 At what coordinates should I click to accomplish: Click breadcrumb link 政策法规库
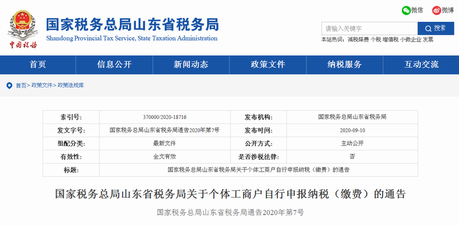pyautogui.click(x=71, y=86)
